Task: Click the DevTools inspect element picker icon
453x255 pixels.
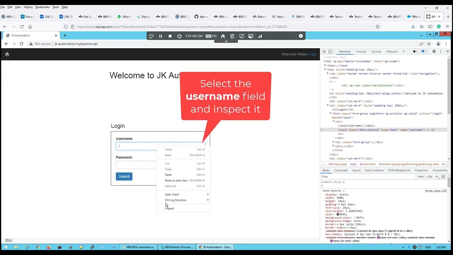Action: (324, 51)
